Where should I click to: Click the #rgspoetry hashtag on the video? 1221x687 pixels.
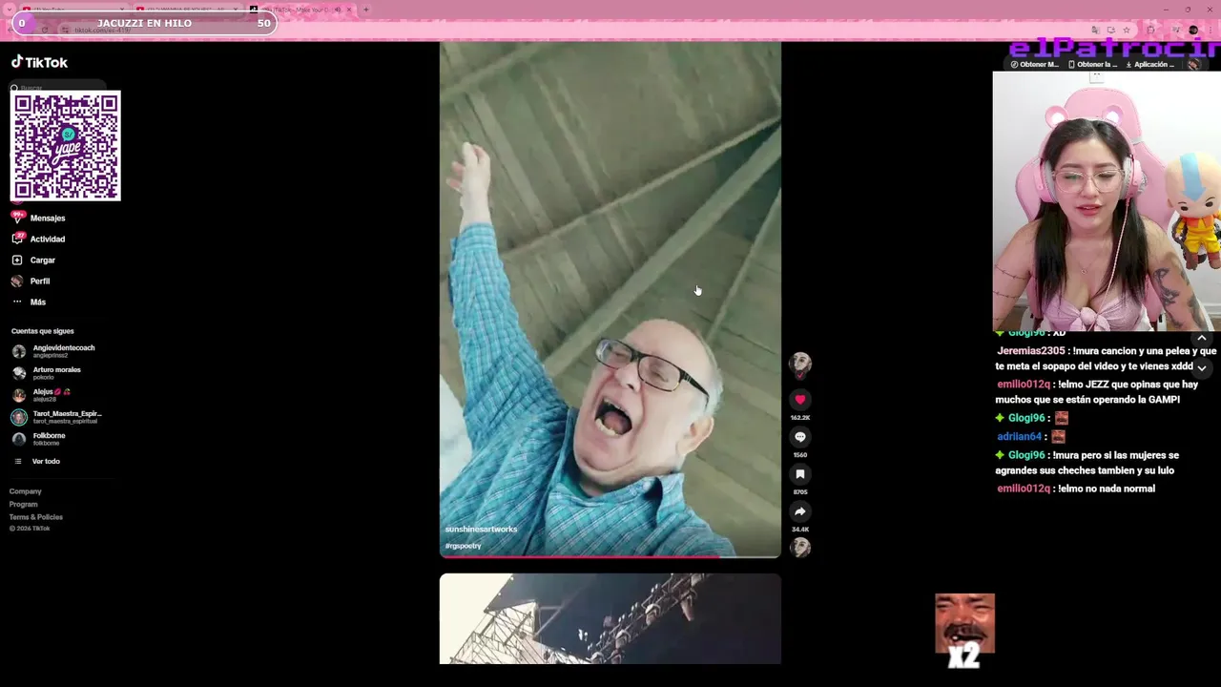pyautogui.click(x=463, y=546)
